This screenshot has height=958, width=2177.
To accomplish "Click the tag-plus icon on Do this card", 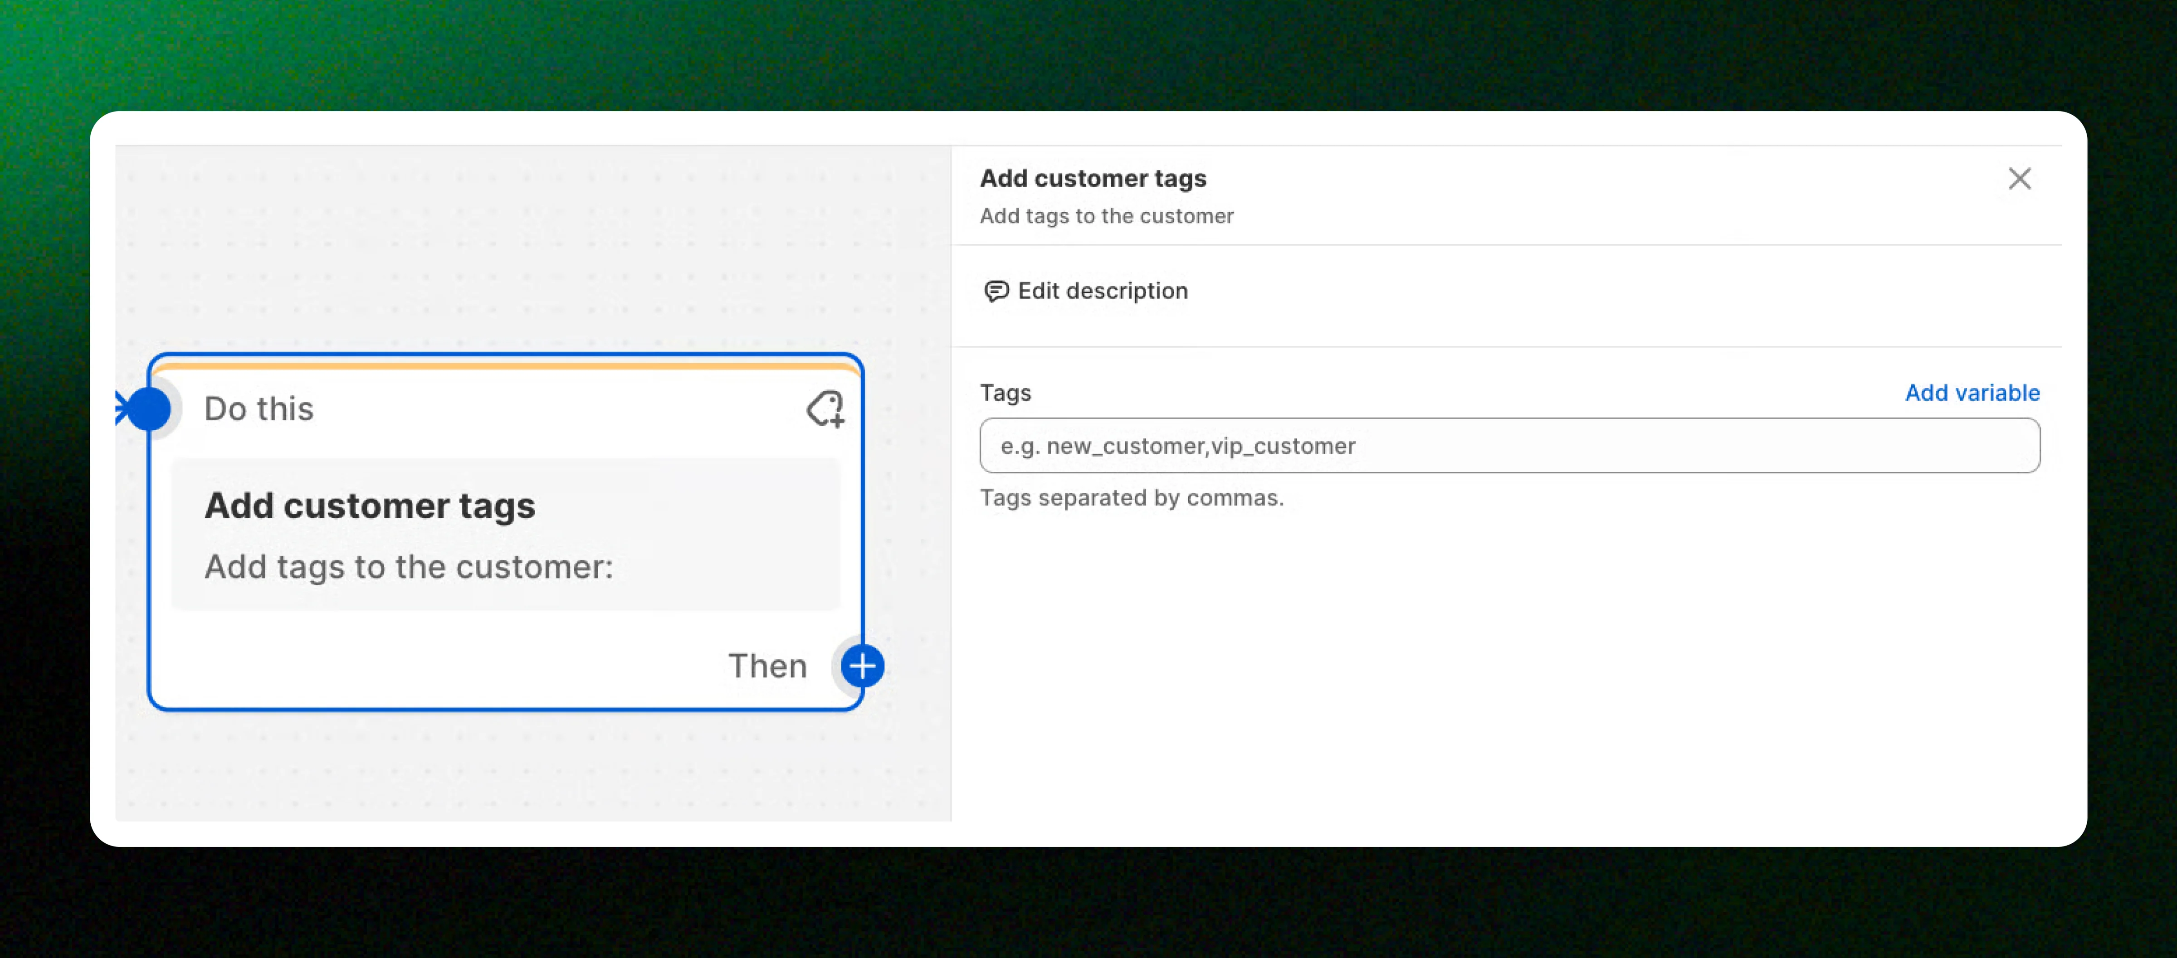I will click(825, 409).
